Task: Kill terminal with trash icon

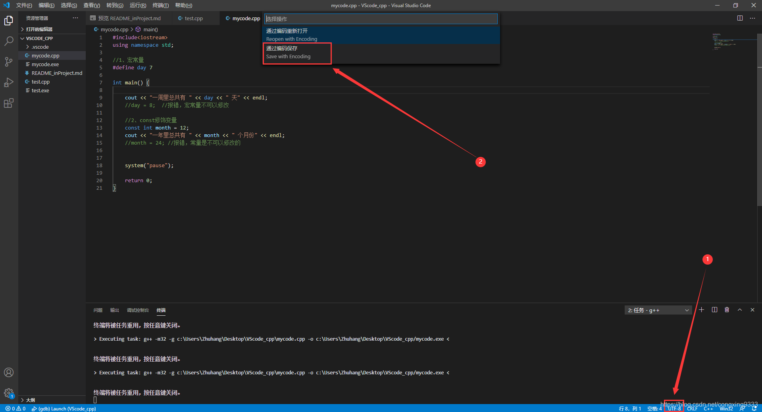Action: [727, 310]
